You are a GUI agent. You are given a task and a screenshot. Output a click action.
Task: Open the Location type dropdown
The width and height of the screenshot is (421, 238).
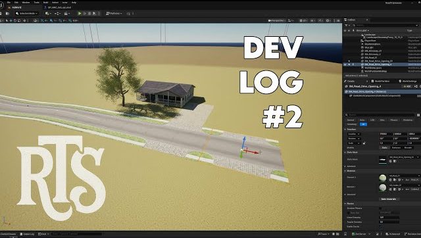(x=354, y=134)
